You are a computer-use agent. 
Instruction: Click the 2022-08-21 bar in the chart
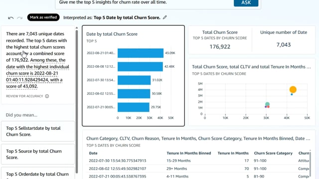(141, 53)
